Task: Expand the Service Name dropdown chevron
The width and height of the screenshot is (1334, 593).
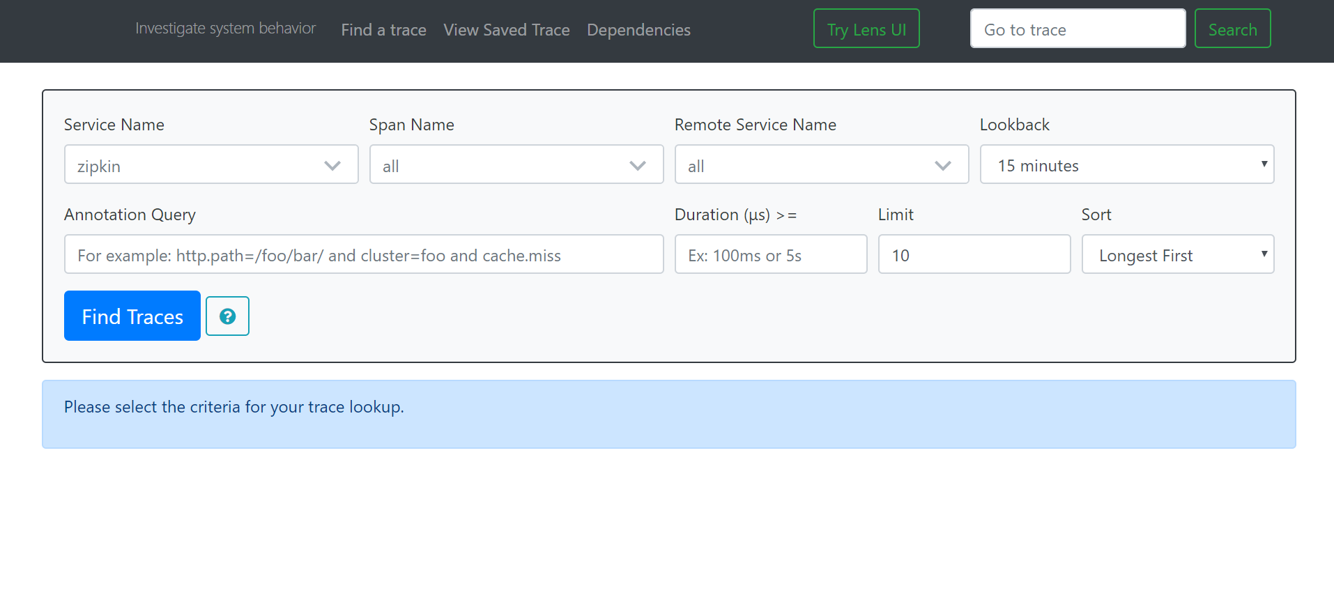Action: (332, 166)
